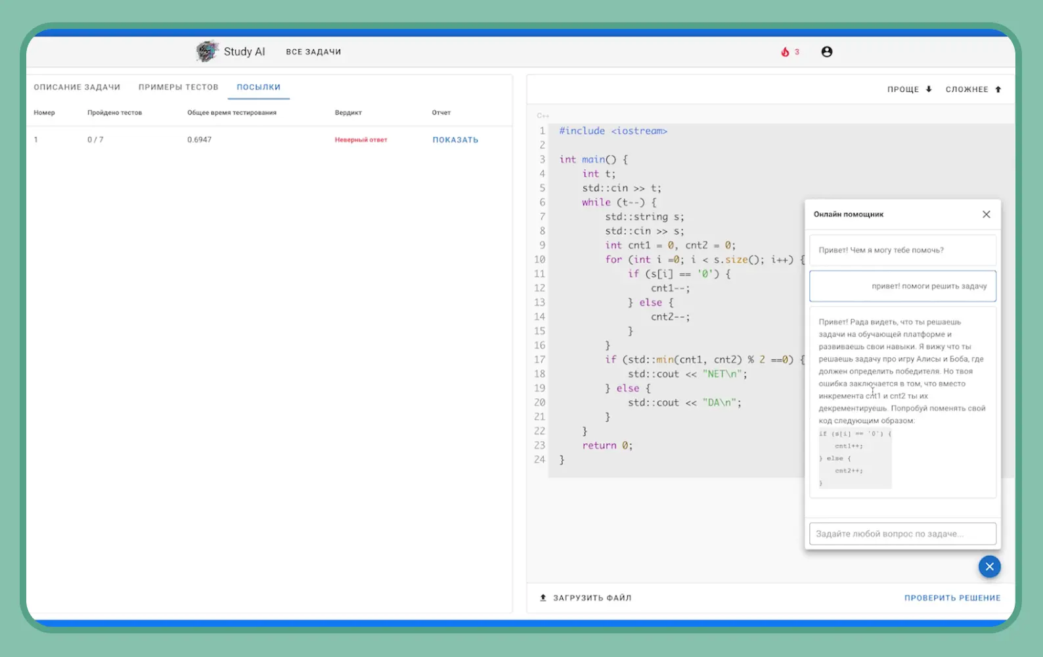Open ВСЕ ЗАДАЧИ in the header
1043x657 pixels.
pos(313,52)
